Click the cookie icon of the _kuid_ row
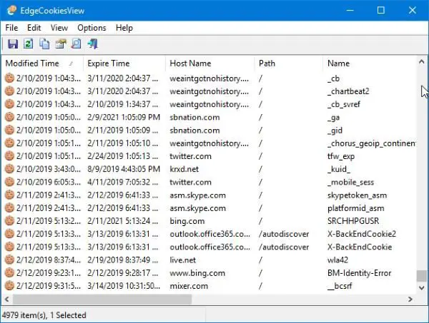This screenshot has width=429, height=323. 9,169
